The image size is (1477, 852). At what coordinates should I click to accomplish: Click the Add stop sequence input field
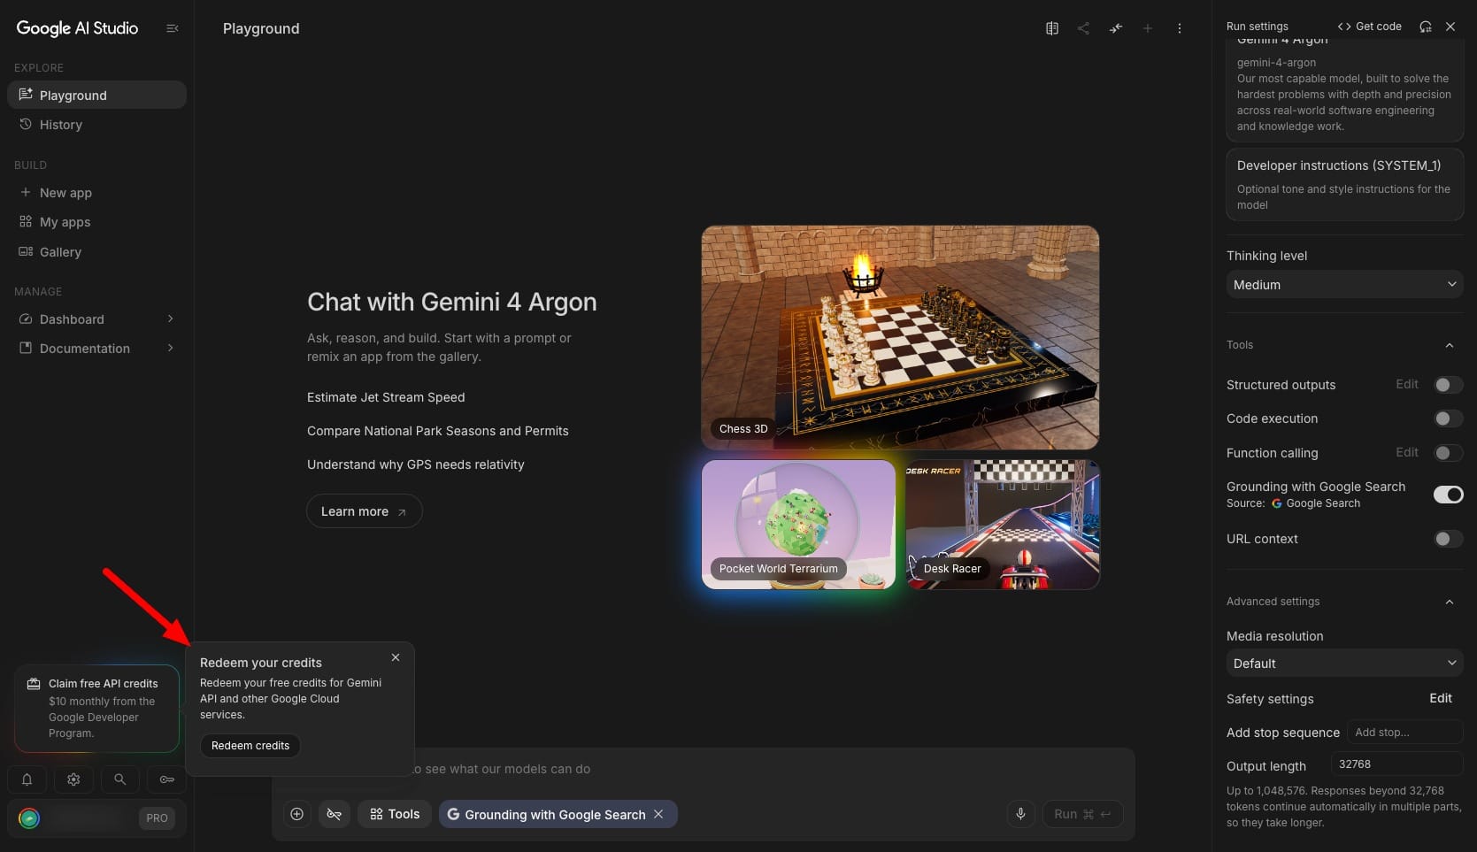[x=1405, y=733]
